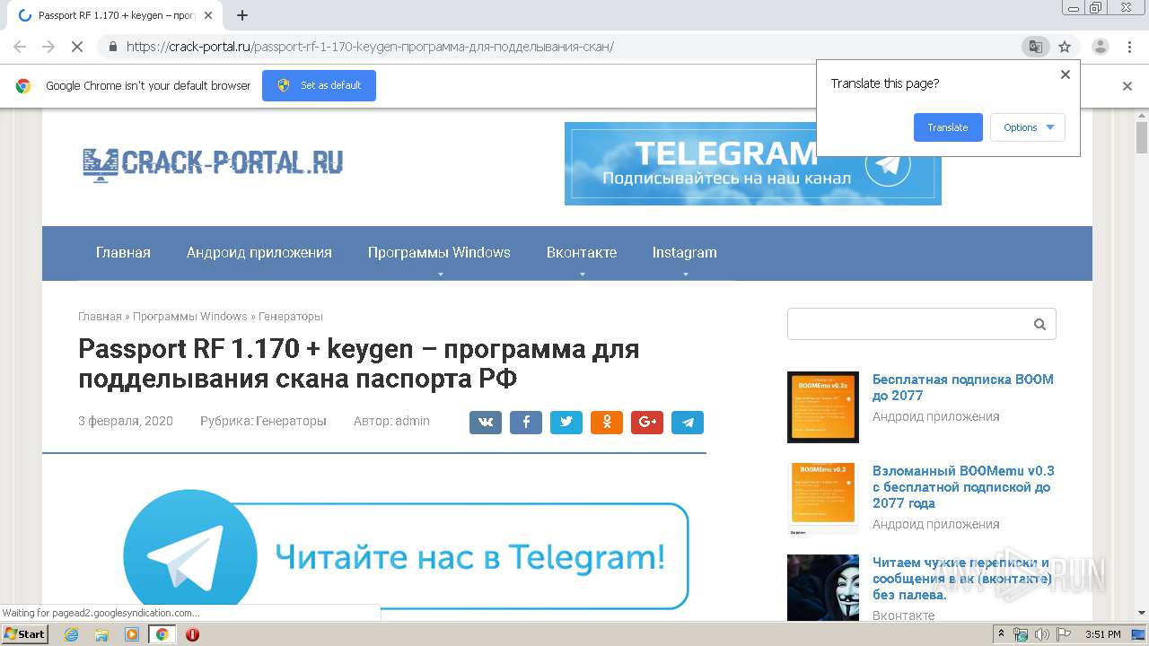Viewport: 1149px width, 646px height.
Task: Go forward in browser history
Action: 48,47
